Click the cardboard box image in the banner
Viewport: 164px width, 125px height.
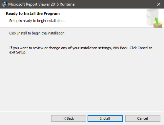pos(157,24)
